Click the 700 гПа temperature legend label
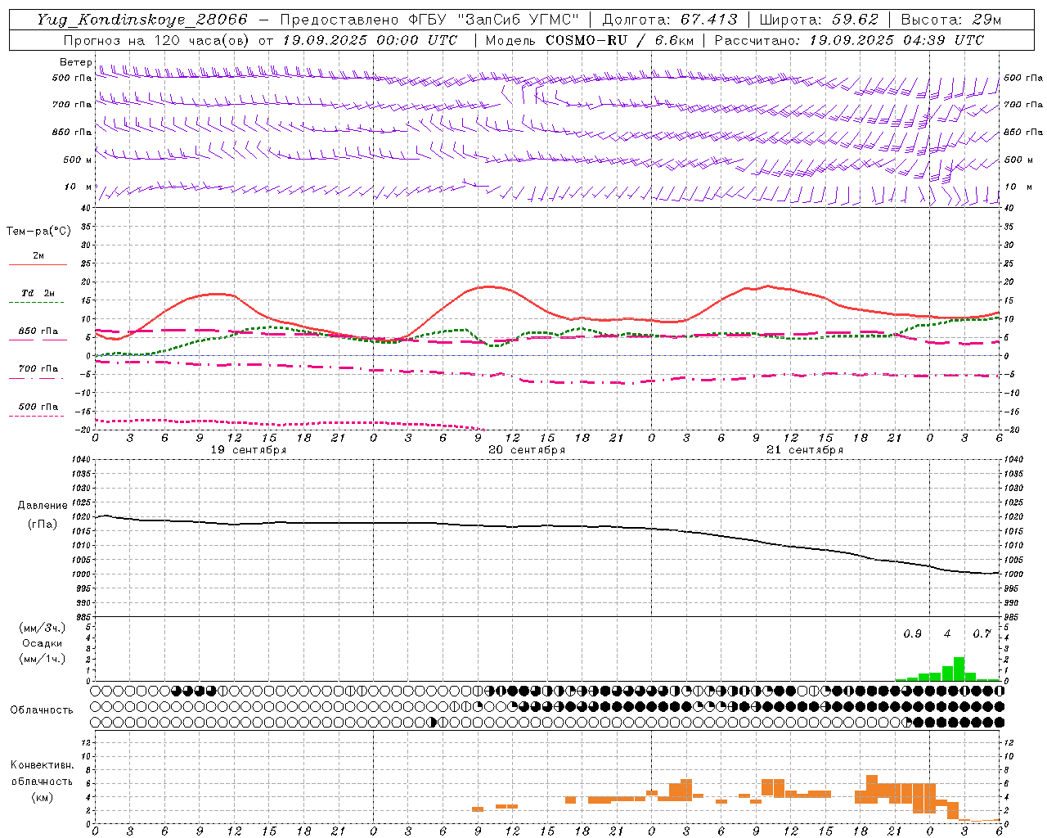This screenshot has width=1047, height=838. [38, 369]
